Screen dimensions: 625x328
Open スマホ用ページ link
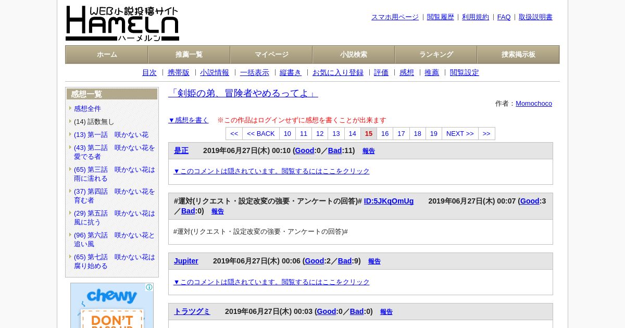(x=395, y=17)
